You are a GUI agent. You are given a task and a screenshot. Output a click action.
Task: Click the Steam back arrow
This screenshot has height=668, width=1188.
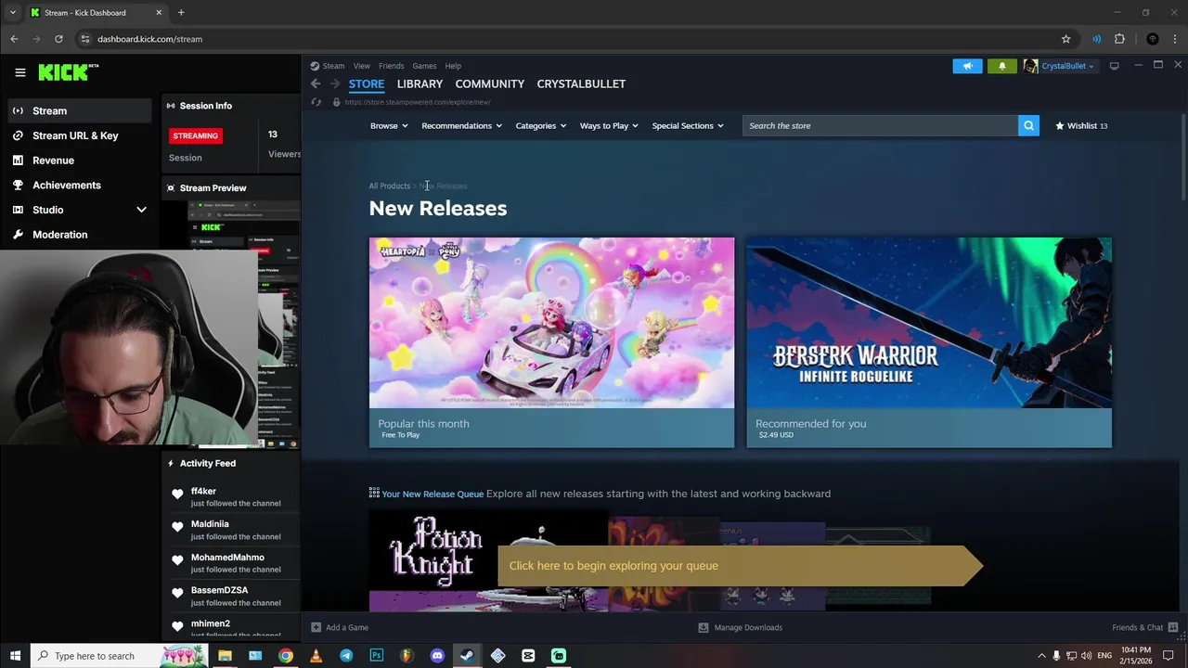click(316, 83)
